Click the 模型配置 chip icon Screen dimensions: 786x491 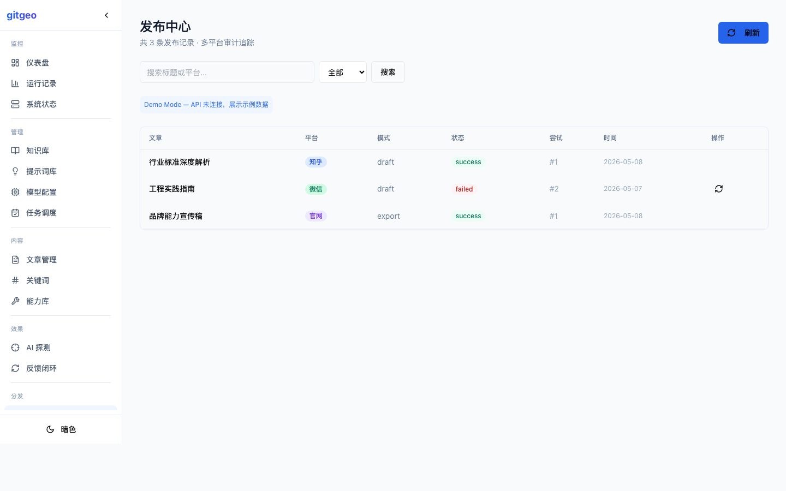point(15,192)
